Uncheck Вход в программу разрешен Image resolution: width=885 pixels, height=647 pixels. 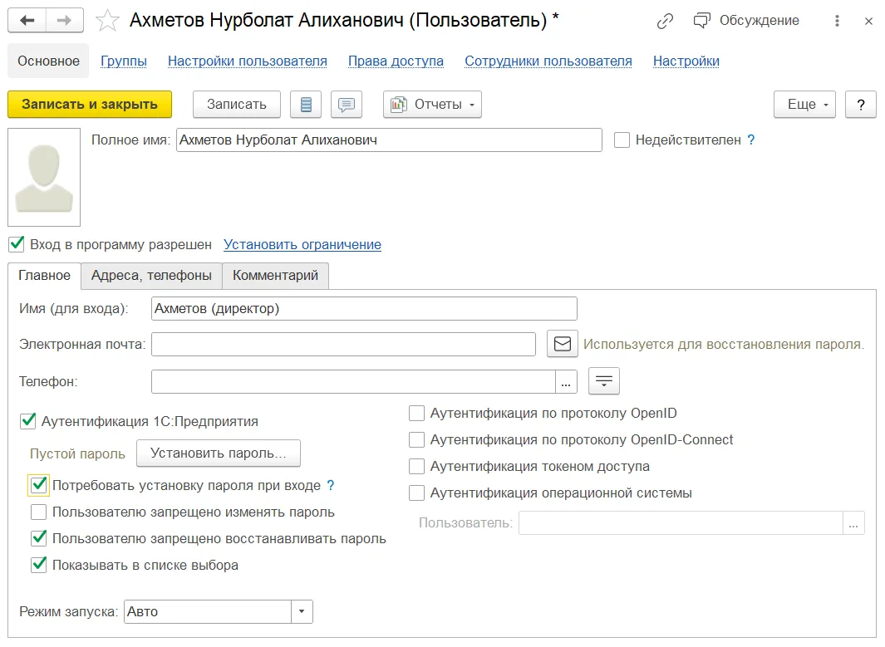[17, 244]
